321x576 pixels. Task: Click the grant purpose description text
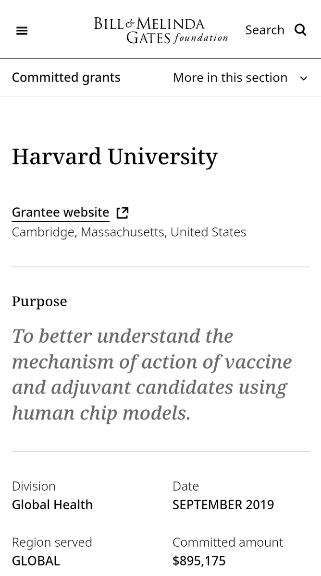(x=151, y=374)
